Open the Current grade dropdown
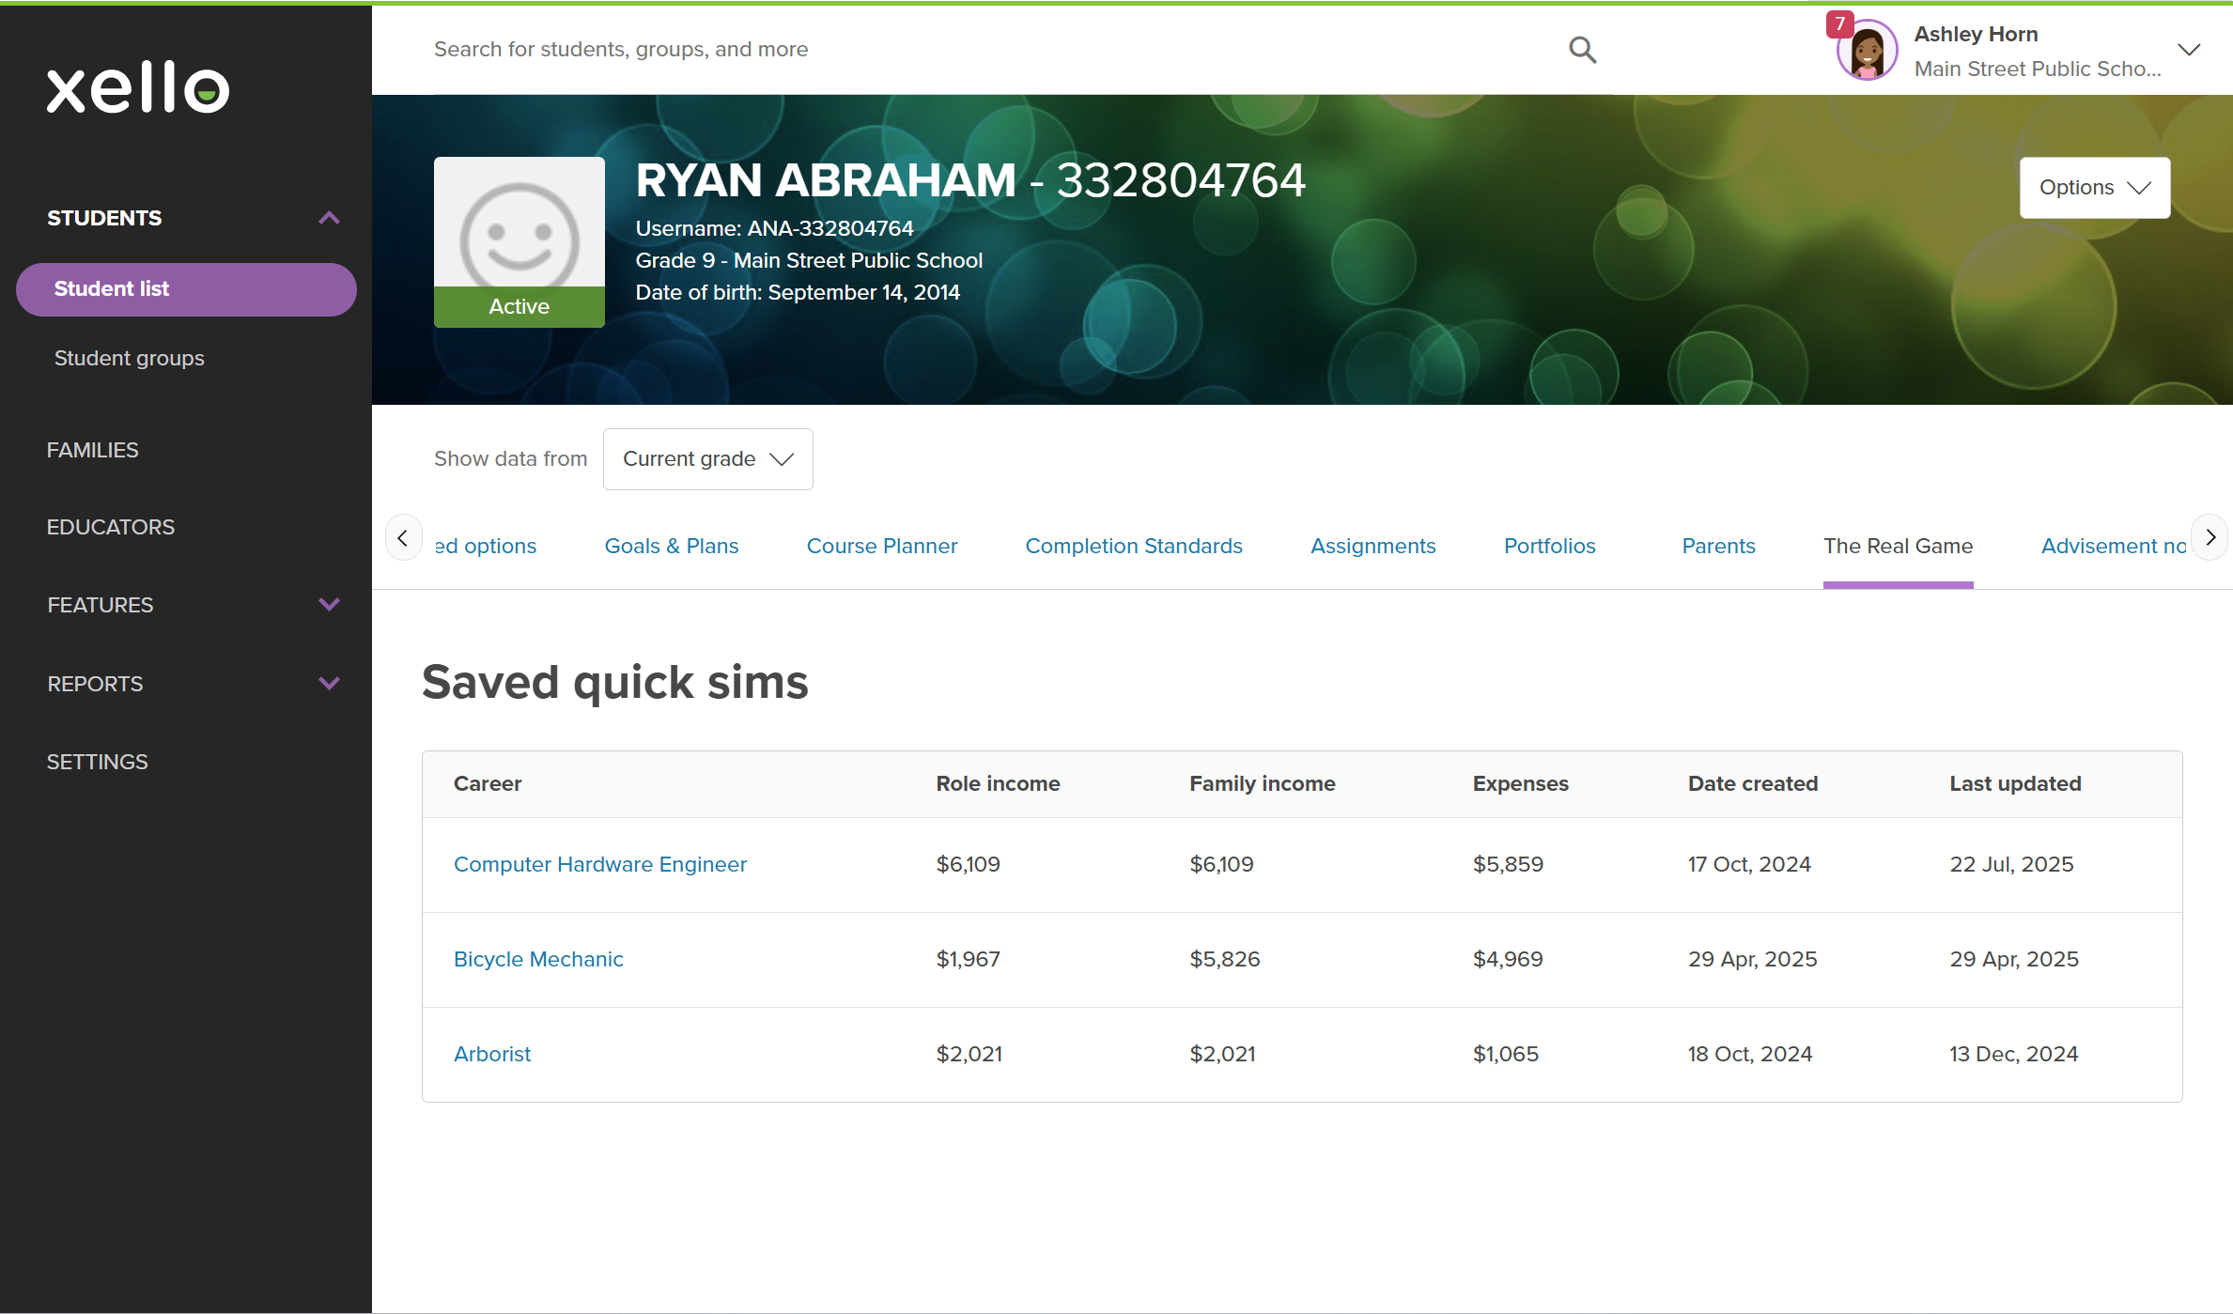 pos(707,459)
